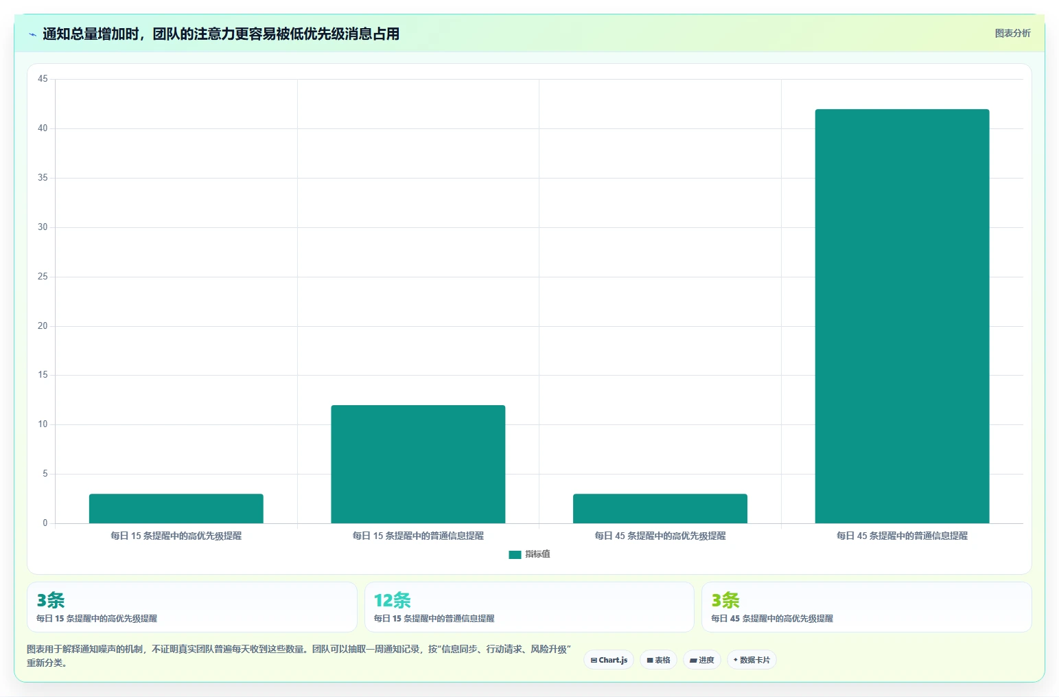
Task: Click x-axis label 每日 45 条提醒中的高优先级提醒
Action: tap(660, 536)
